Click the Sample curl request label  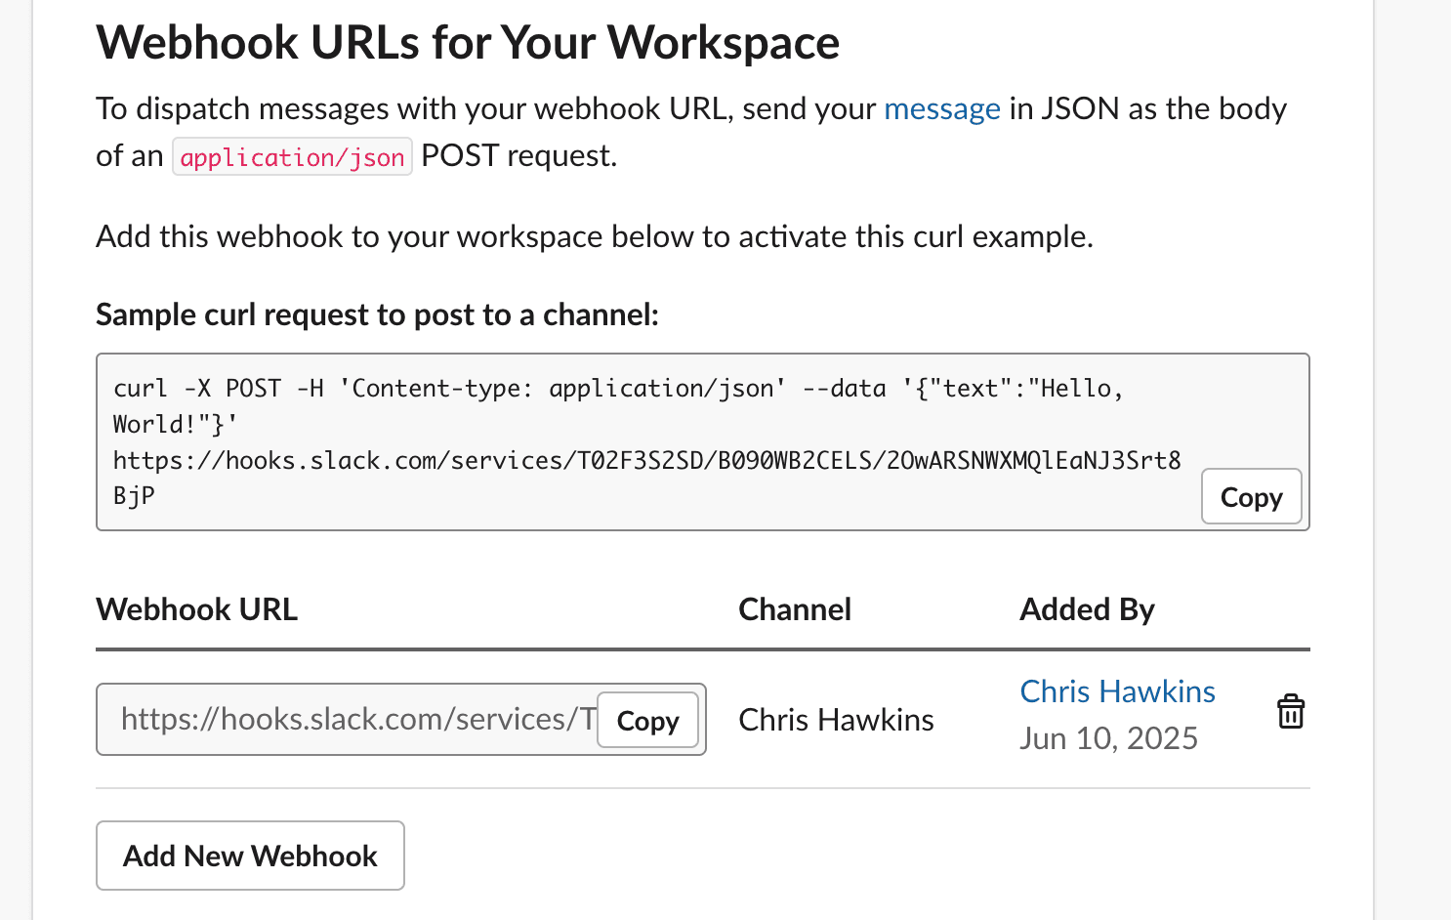377,314
